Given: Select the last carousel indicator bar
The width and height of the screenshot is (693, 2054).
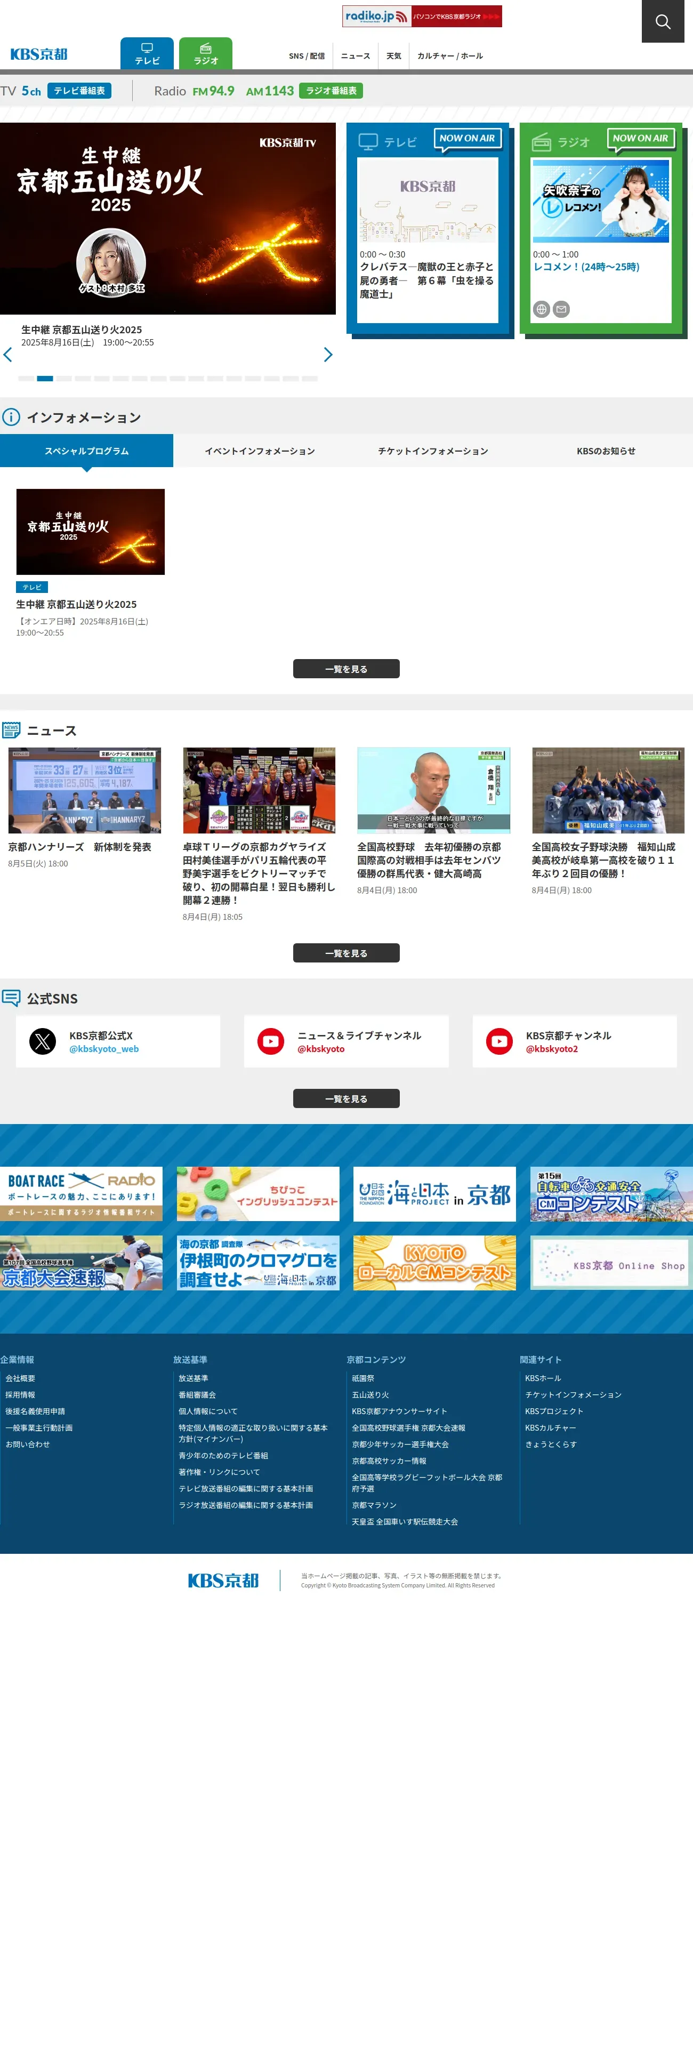Looking at the screenshot, I should tap(310, 379).
